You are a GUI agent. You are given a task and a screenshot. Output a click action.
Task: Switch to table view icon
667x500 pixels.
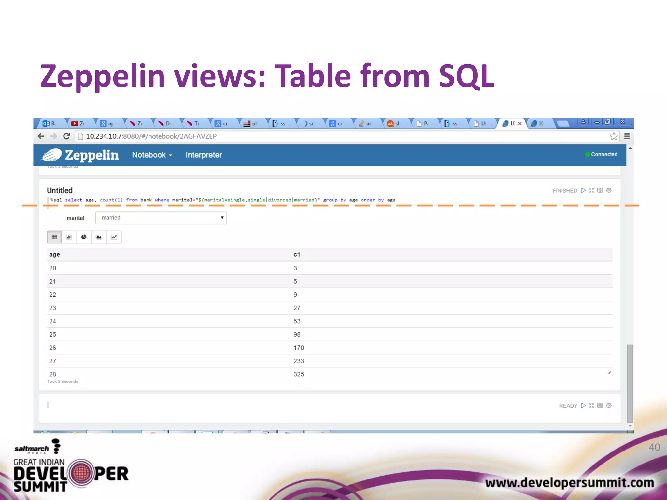pos(54,237)
